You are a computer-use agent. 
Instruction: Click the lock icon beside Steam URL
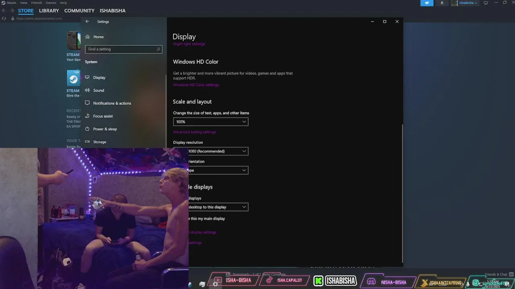coord(12,18)
